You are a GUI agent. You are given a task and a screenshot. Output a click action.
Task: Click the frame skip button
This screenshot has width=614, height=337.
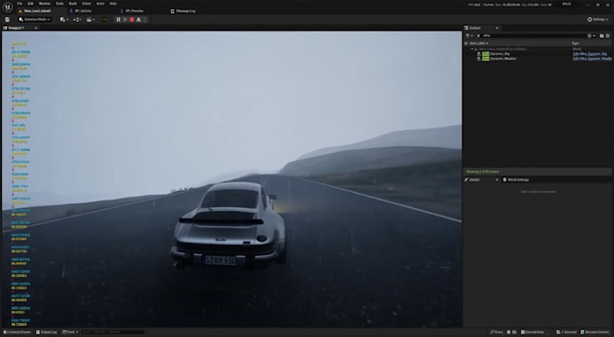point(125,19)
